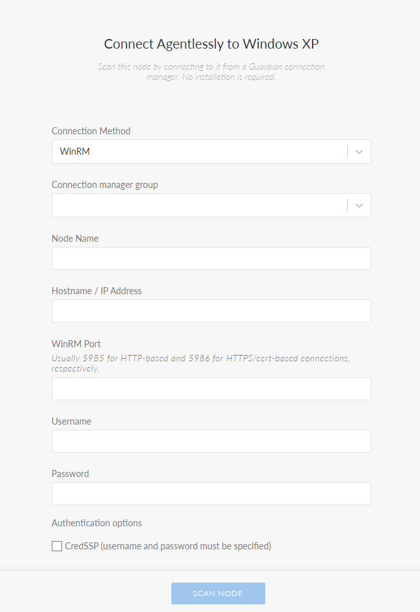Click the WinRM Port label
Viewport: 420px width, 612px height.
(76, 344)
